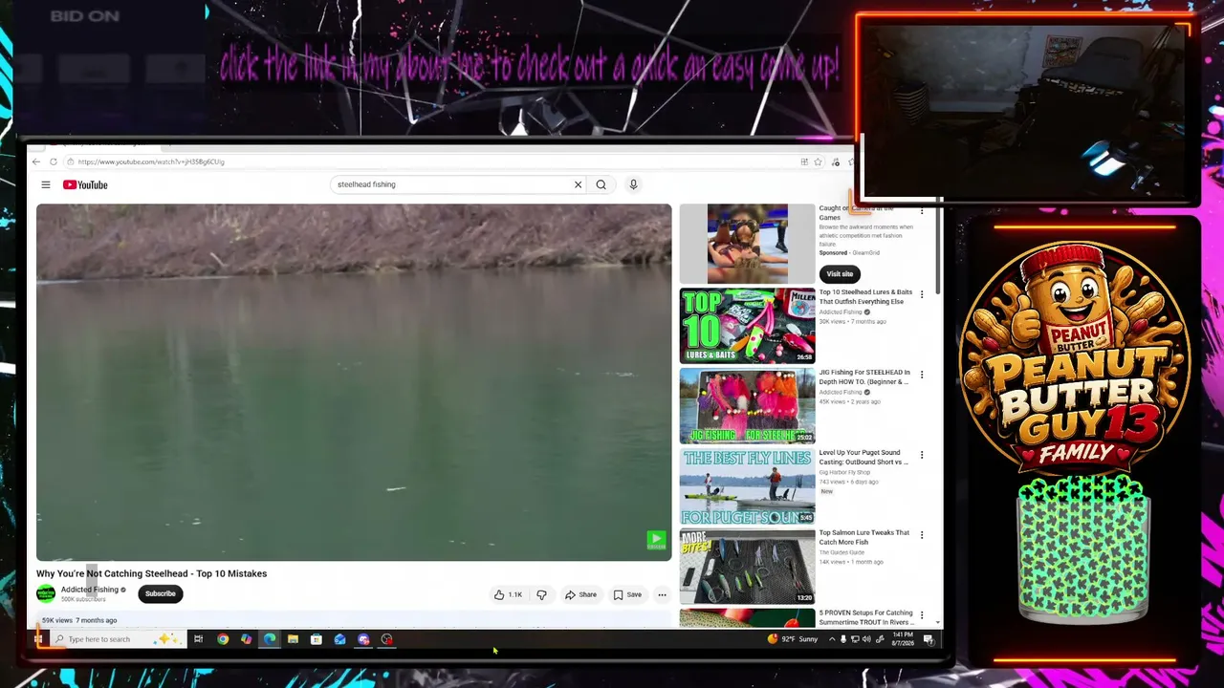
Task: Share the steelhead mistakes video
Action: click(580, 594)
